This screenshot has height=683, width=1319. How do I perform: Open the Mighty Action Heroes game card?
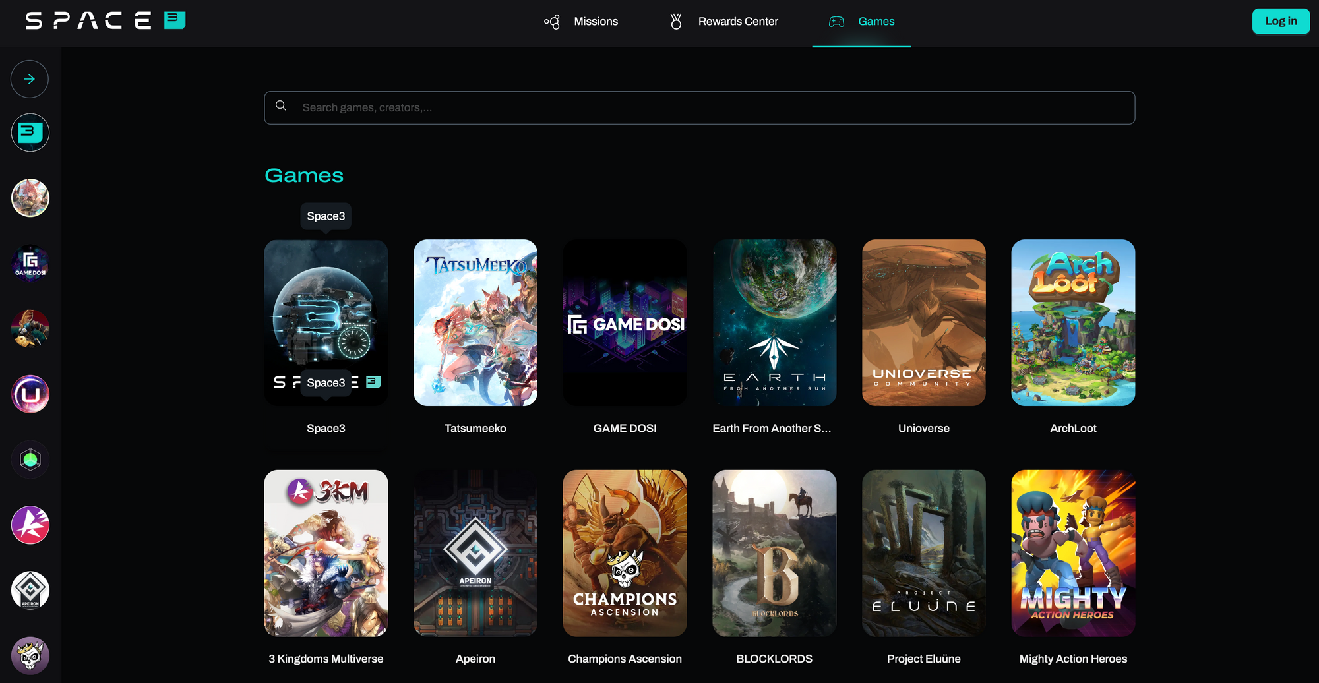(x=1073, y=553)
